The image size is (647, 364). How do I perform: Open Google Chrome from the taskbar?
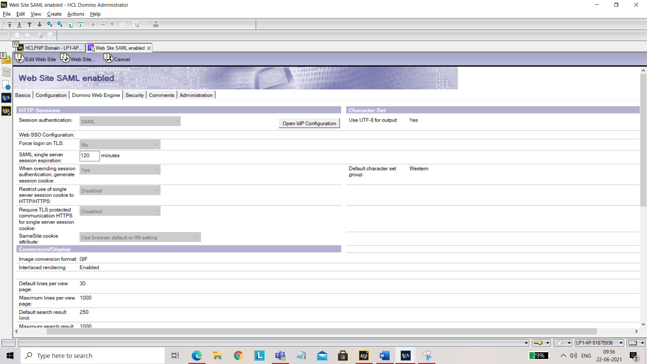click(238, 356)
